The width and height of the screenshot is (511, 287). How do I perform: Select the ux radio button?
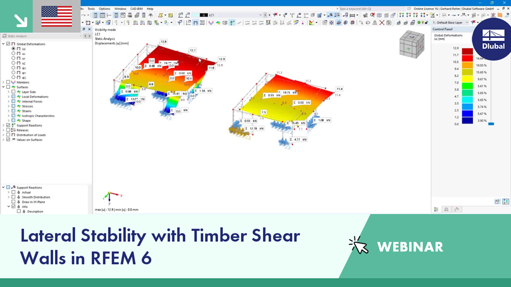point(13,53)
